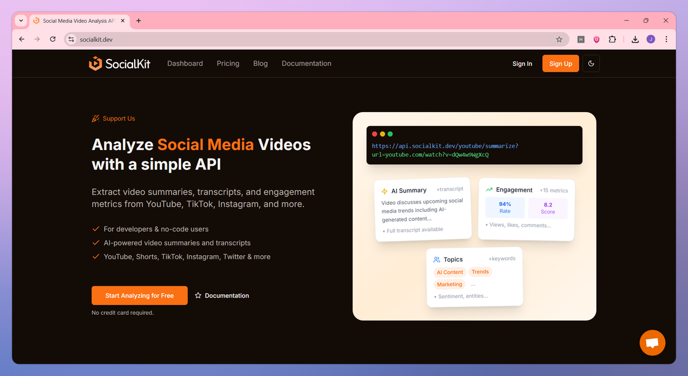Open the Dashboard nav item
This screenshot has height=376, width=688.
tap(185, 64)
